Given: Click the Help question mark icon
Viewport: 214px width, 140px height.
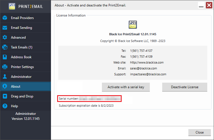Looking at the screenshot, I should click(5, 106).
